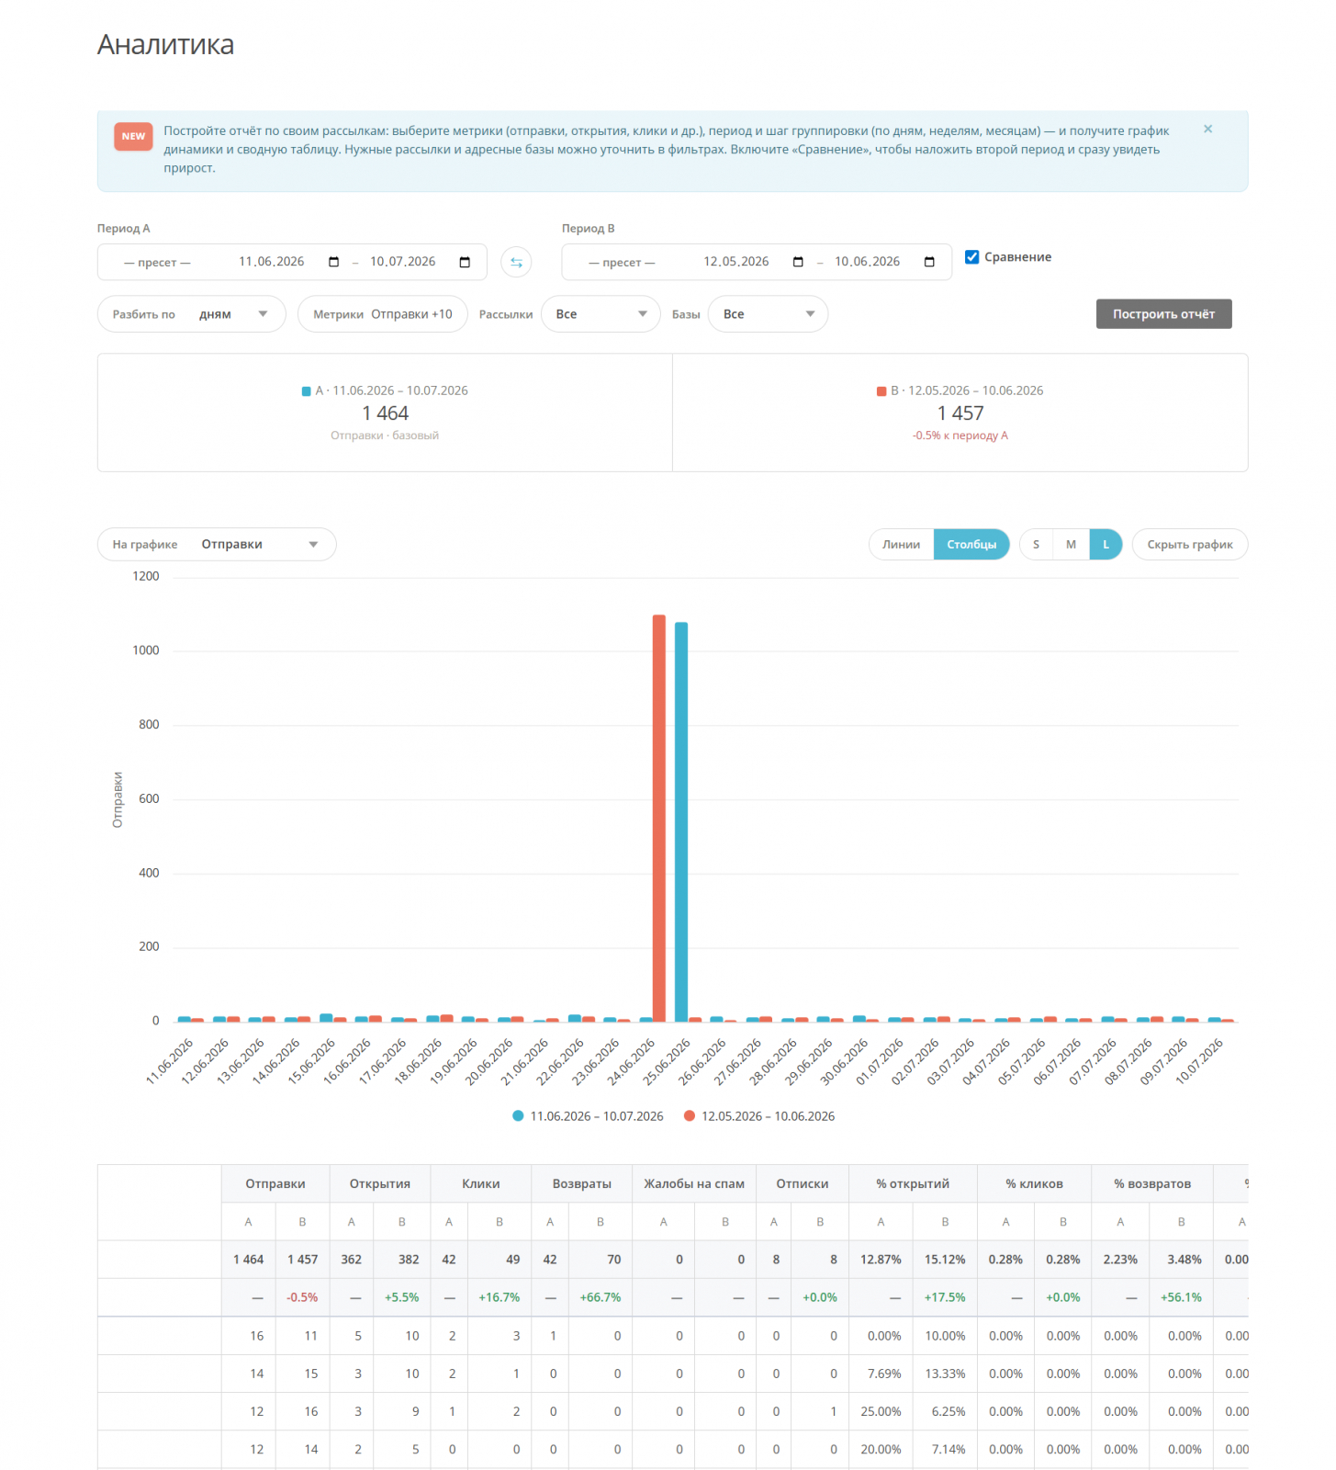This screenshot has width=1336, height=1470.
Task: Expand the На графике Отправки dropdown
Action: [x=217, y=545]
